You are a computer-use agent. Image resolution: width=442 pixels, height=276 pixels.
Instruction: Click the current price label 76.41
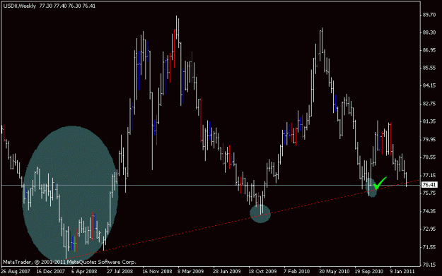(429, 185)
